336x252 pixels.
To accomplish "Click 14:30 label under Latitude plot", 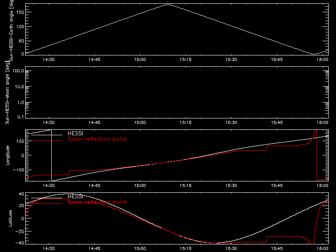I will point(49,249).
